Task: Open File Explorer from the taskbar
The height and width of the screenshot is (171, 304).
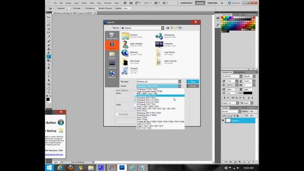Action: pyautogui.click(x=91, y=168)
